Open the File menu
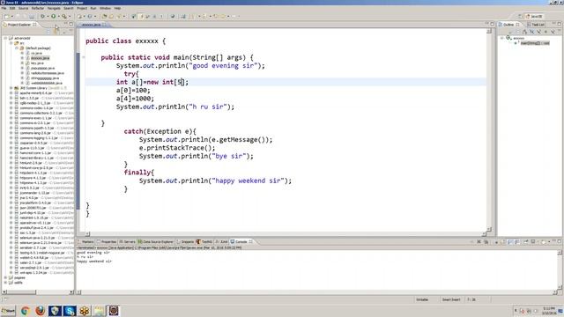 tap(4, 8)
